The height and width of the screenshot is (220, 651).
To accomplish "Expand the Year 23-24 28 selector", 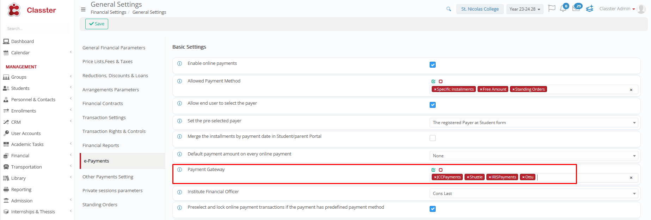I will pos(524,9).
